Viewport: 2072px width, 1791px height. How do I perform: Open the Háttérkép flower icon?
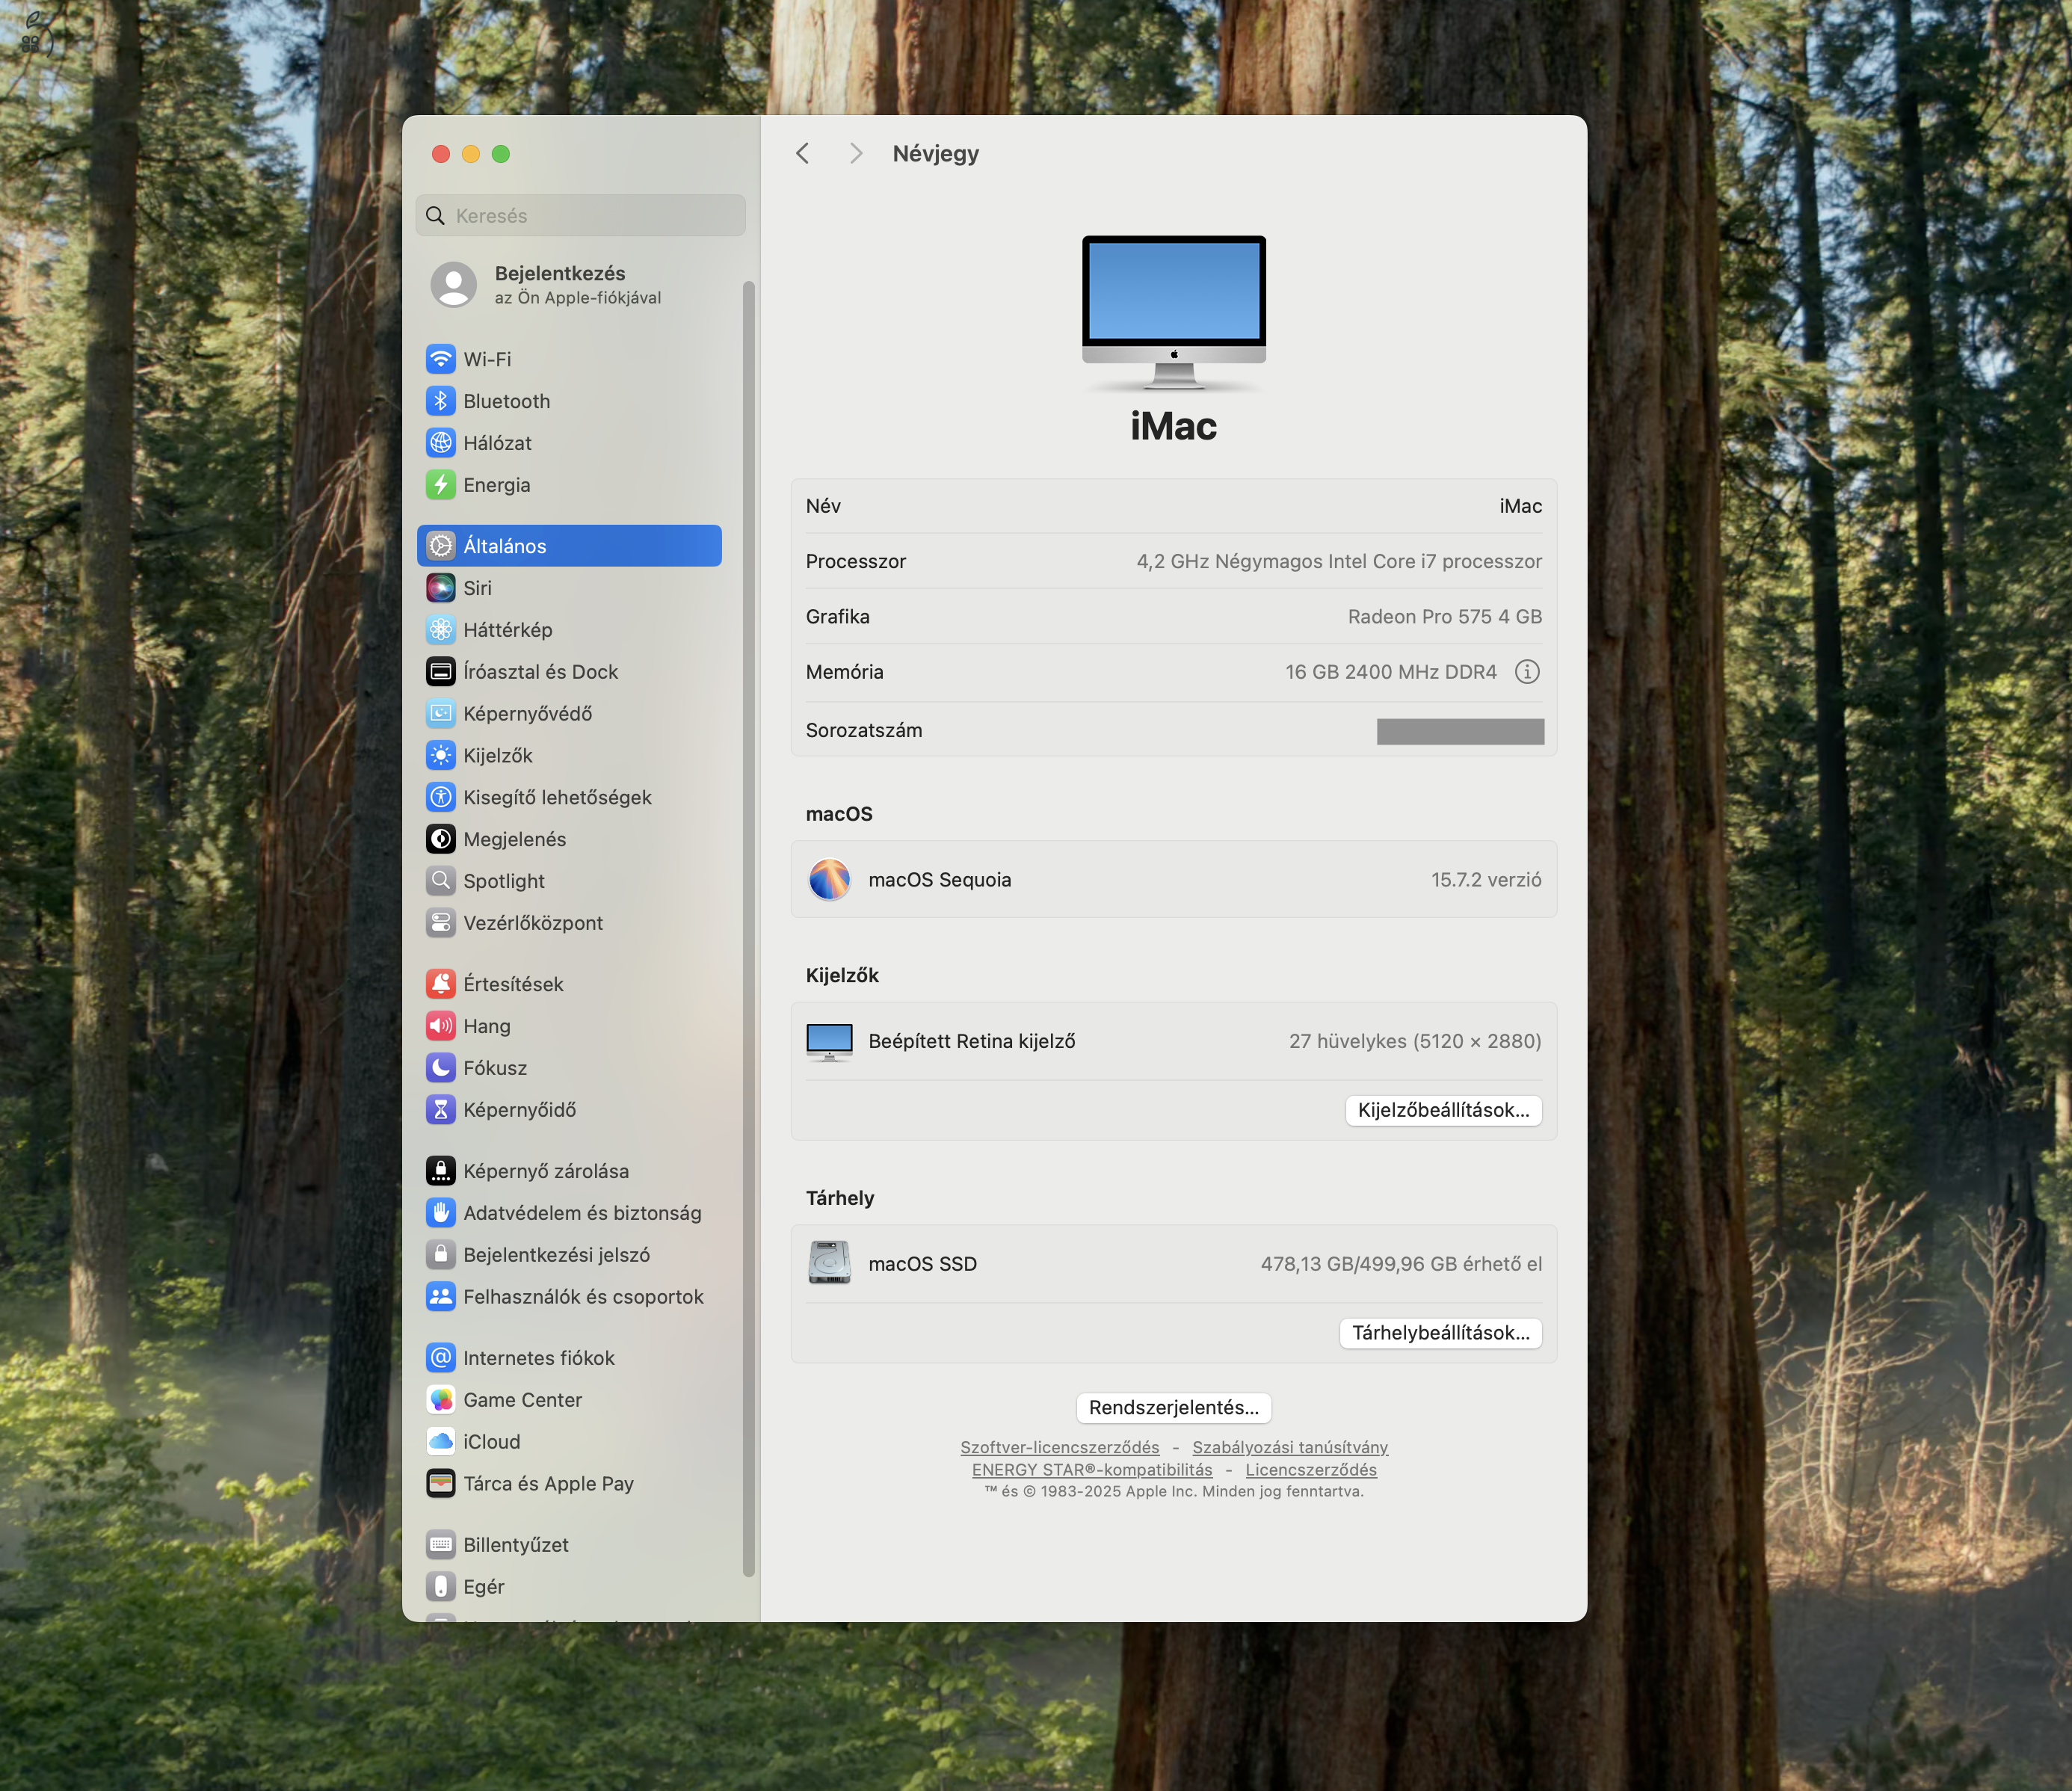point(440,630)
